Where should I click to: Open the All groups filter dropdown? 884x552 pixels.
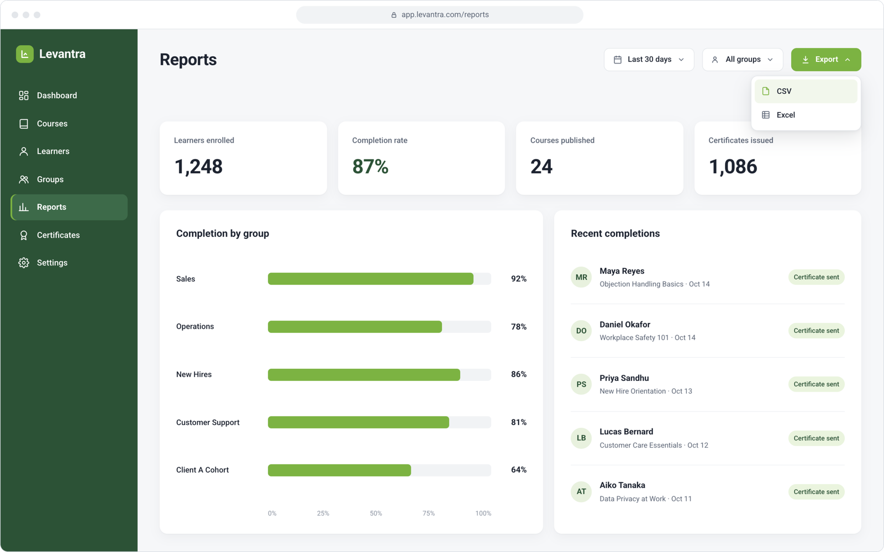tap(743, 60)
